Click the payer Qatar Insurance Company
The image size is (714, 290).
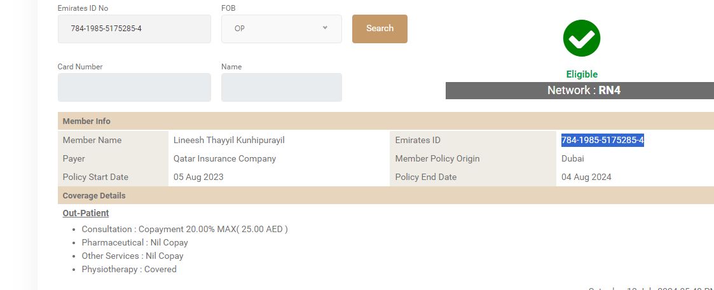(224, 158)
